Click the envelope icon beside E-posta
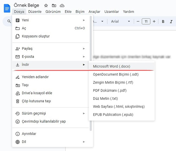176x151 pixels. coord(17,57)
